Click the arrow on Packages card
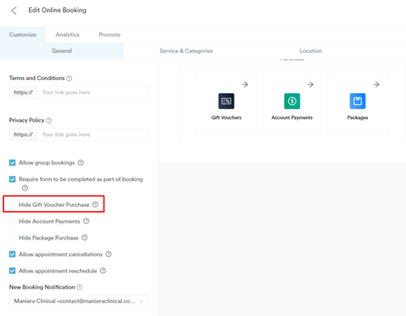 376,84
